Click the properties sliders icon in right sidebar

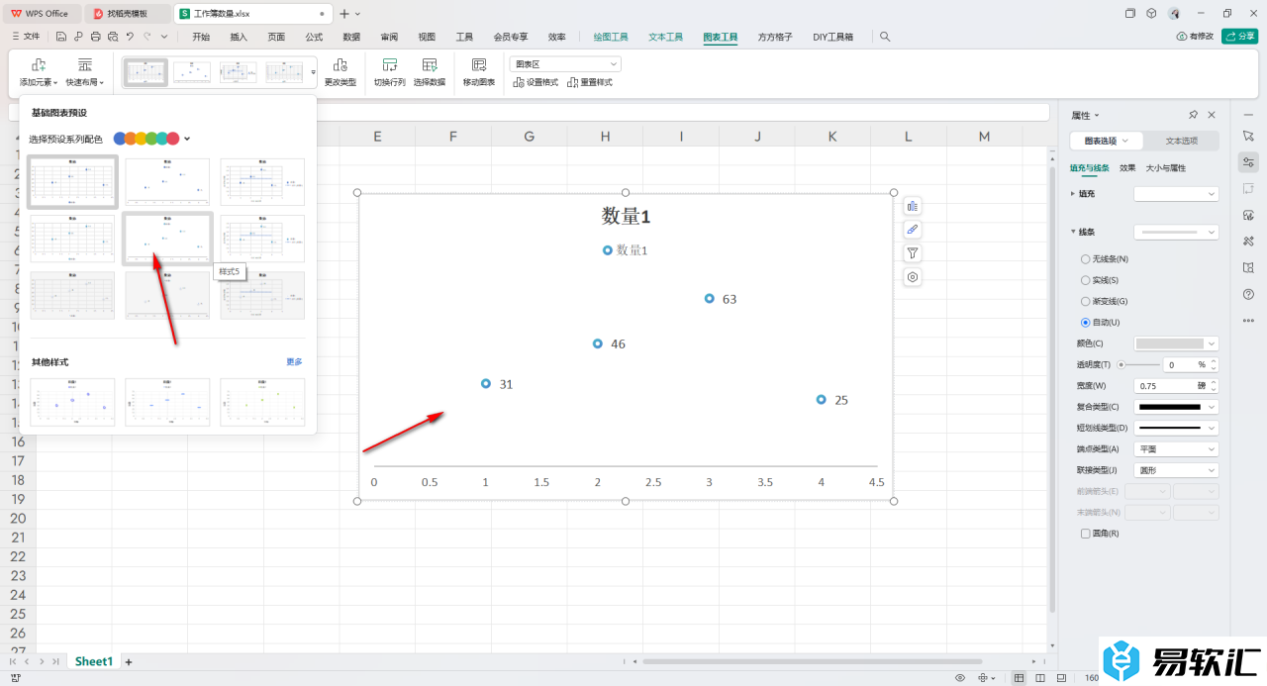pos(1248,162)
